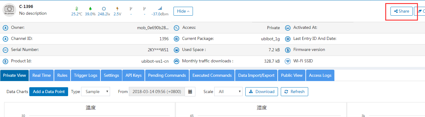Click the 温度 chart title
425x117 pixels.
pos(91,108)
